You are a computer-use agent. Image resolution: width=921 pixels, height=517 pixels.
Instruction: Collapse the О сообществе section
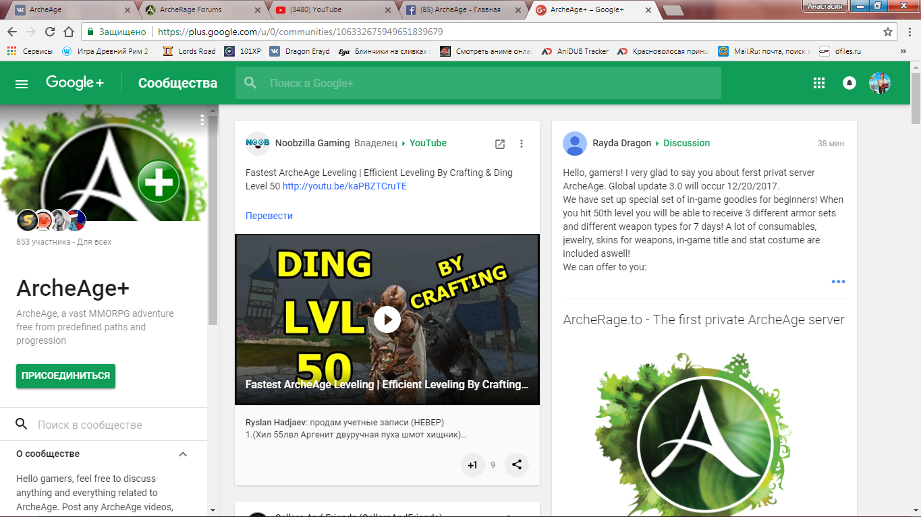183,454
